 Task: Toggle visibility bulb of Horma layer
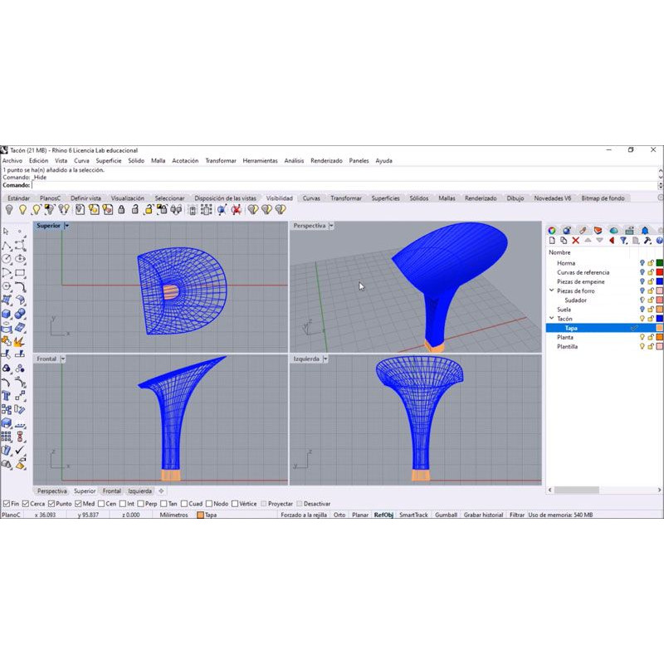click(x=642, y=263)
